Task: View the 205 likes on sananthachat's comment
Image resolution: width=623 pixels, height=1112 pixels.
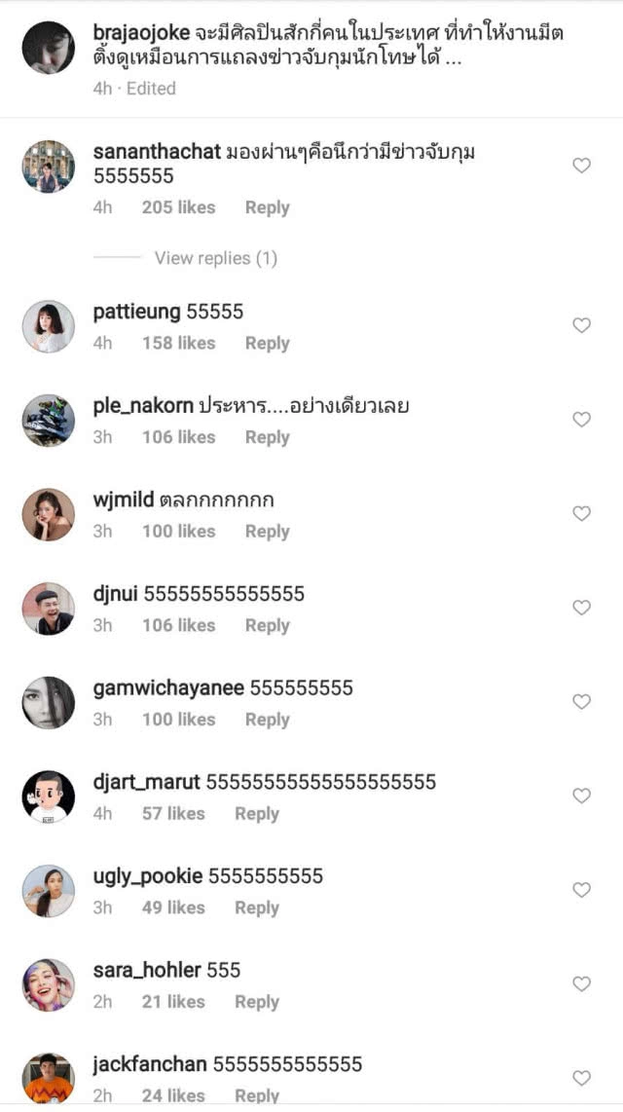Action: (179, 207)
